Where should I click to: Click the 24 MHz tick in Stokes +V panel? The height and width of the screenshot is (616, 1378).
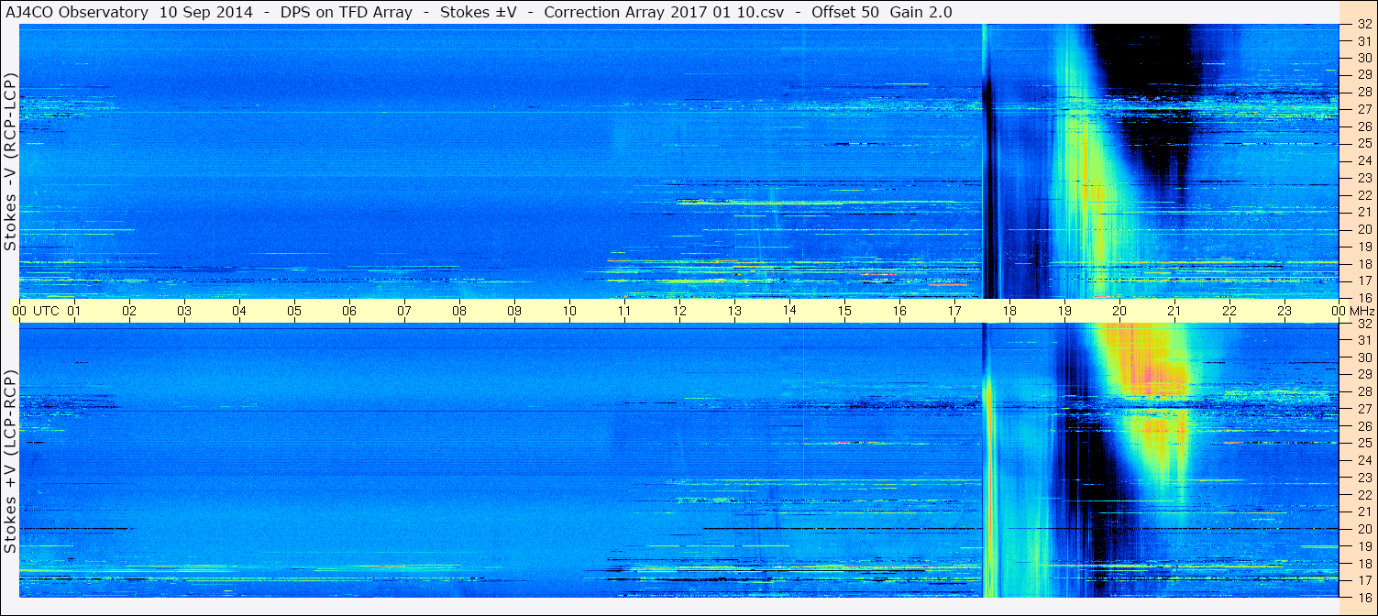click(x=1364, y=460)
